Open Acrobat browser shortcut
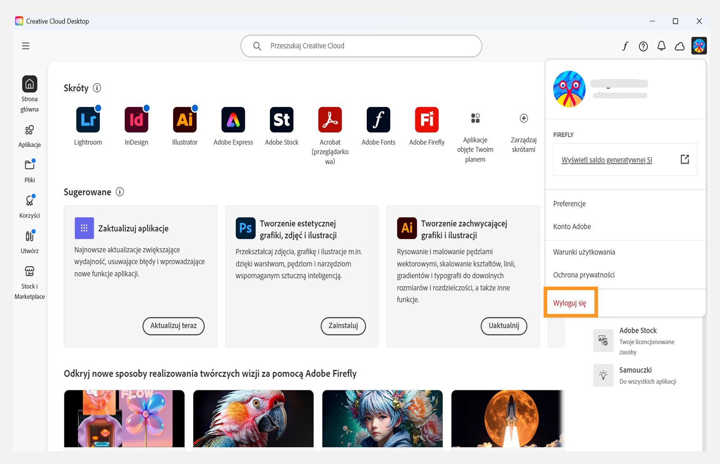 coord(330,119)
